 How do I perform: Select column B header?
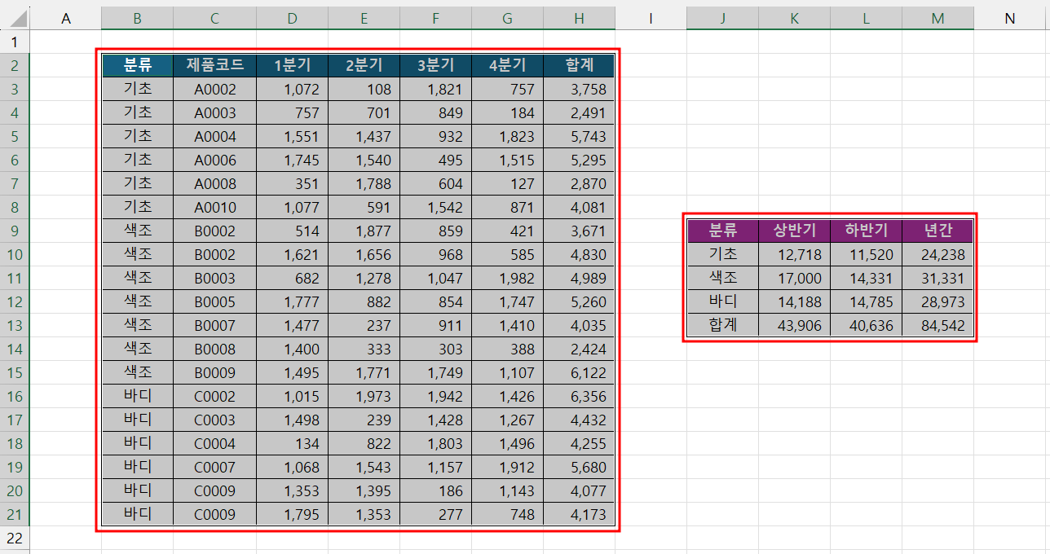click(x=137, y=18)
